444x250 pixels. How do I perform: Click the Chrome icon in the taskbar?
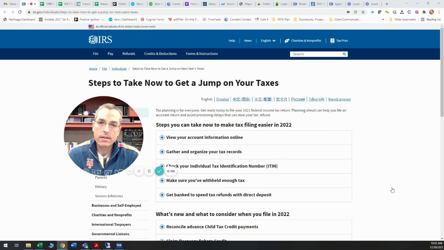[62, 245]
